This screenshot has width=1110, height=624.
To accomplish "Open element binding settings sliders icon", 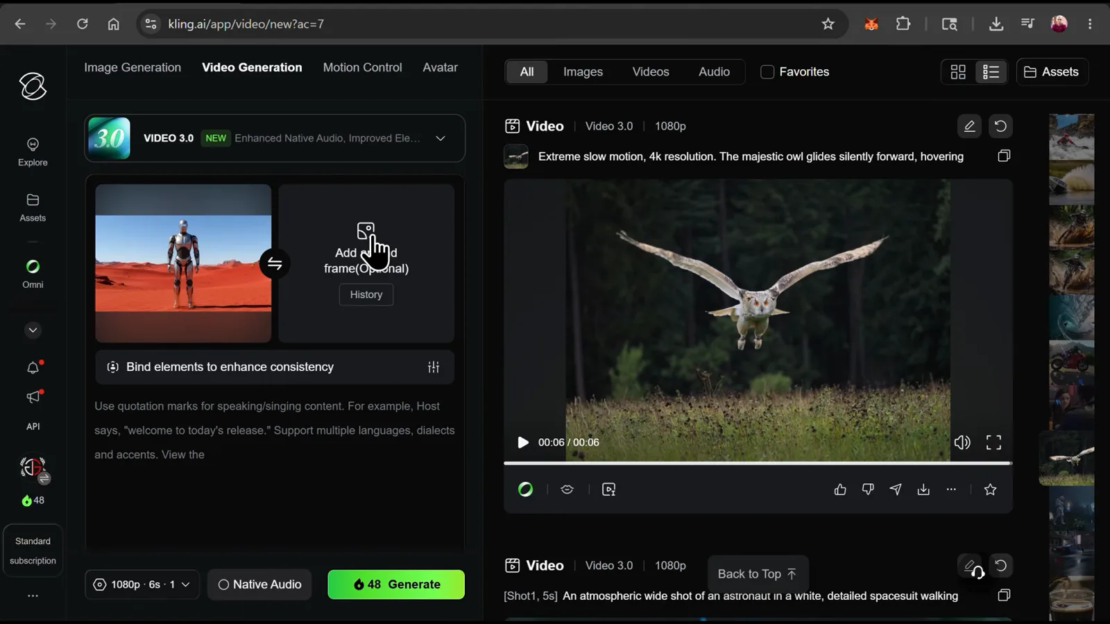I will pyautogui.click(x=434, y=367).
